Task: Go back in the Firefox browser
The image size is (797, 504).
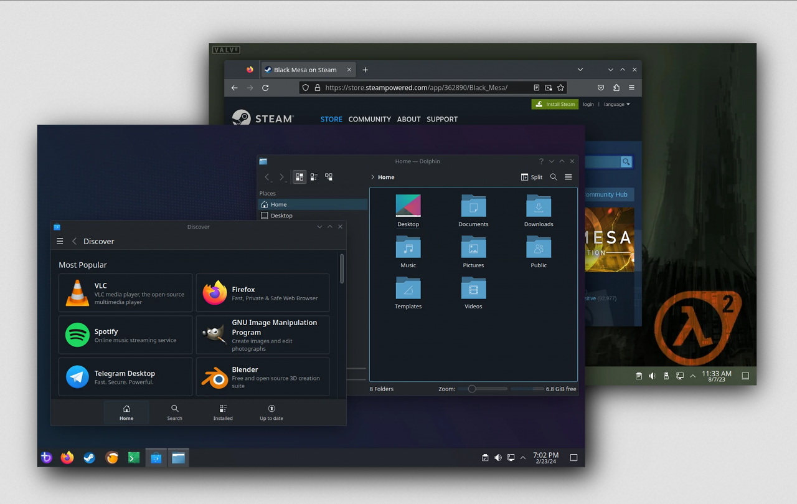Action: [235, 88]
